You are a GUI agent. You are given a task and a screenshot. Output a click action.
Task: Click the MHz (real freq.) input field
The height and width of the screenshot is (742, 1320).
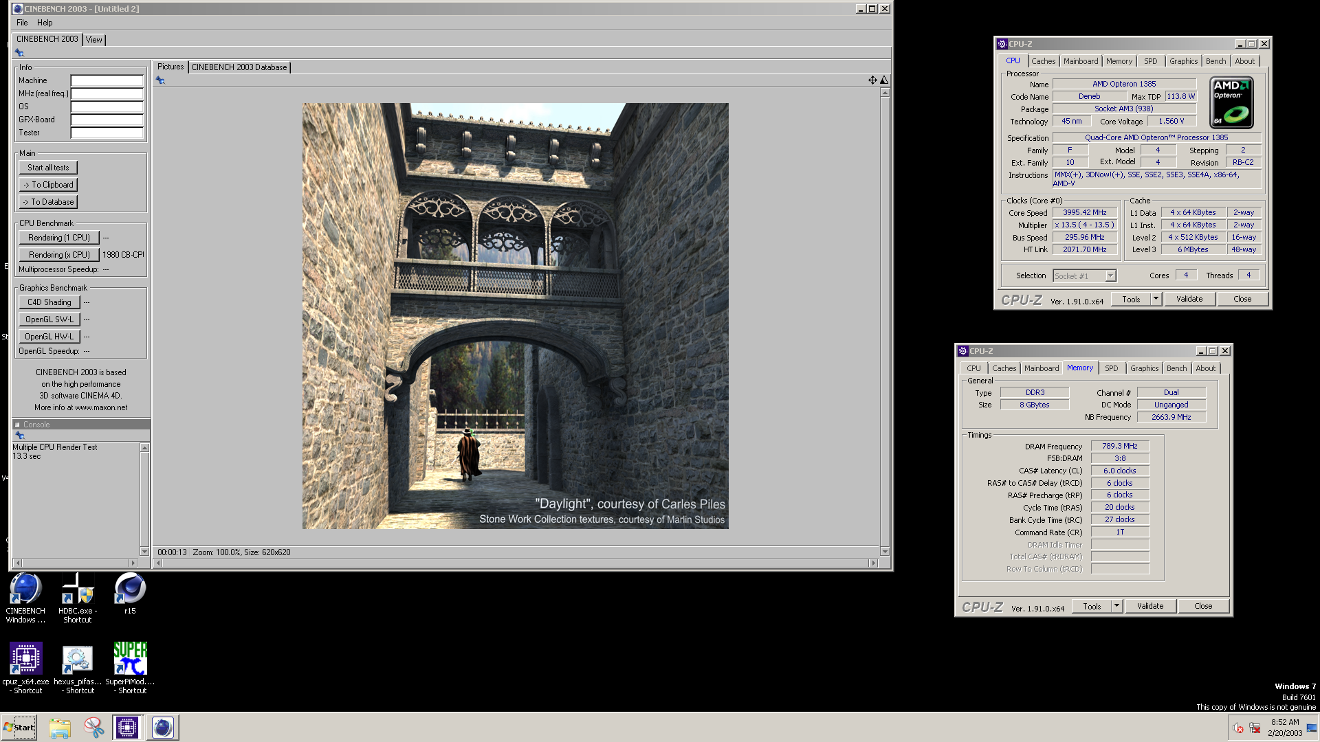(107, 93)
